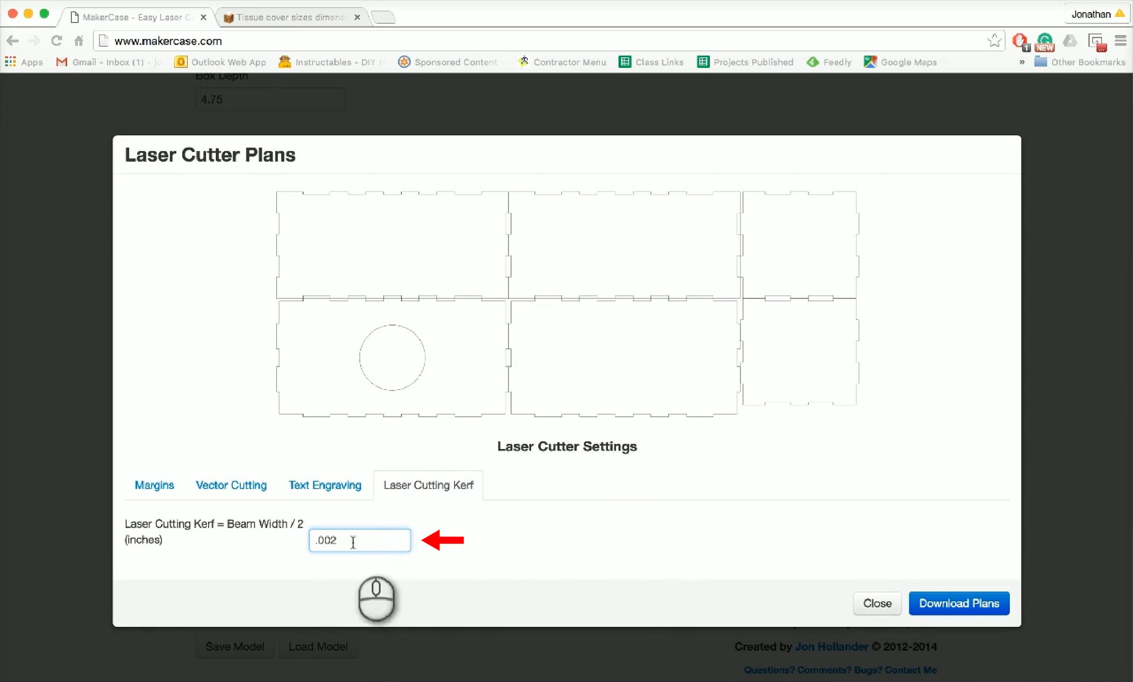Expand the bookmarks overflow chevron
Screen dimensions: 1133x682
pos(1022,62)
